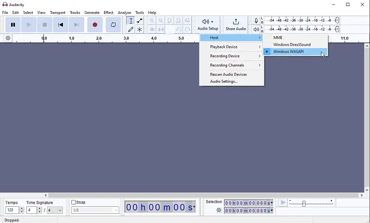Click the Zoom Toggle icon
Image resolution: width=370 pixels, height=223 pixels.
(x=187, y=21)
